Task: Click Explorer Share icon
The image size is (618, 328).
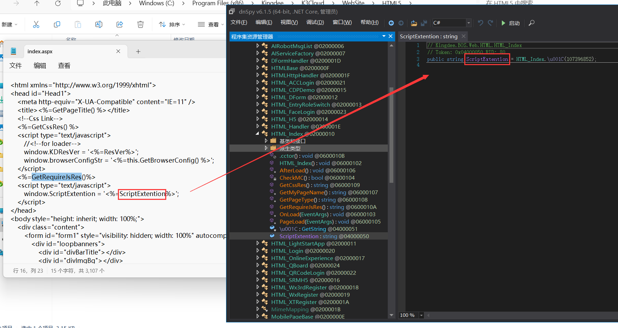Action: click(x=120, y=24)
